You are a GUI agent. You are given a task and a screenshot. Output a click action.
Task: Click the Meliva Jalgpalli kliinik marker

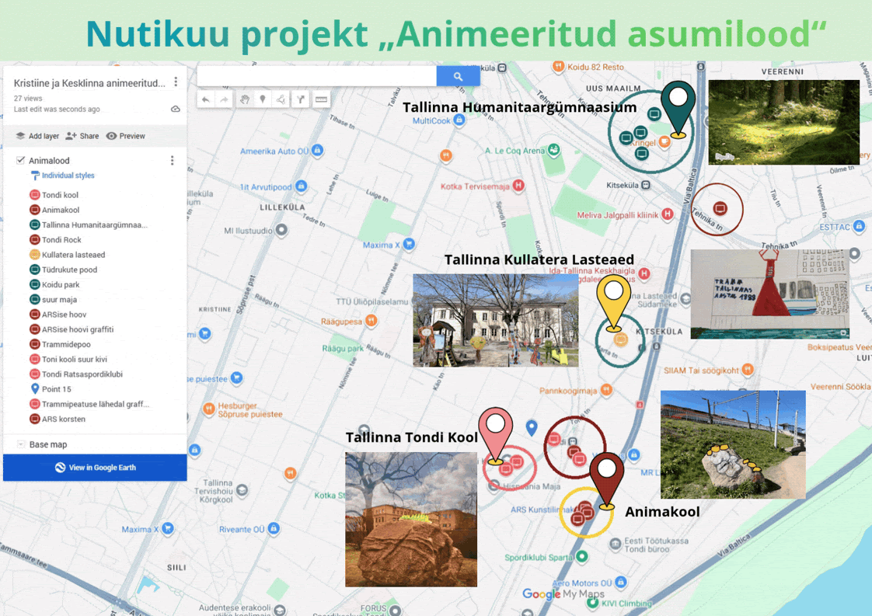pos(668,214)
